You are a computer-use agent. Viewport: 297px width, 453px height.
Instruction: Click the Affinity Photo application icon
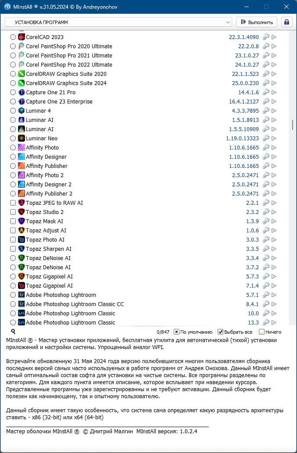(21, 148)
